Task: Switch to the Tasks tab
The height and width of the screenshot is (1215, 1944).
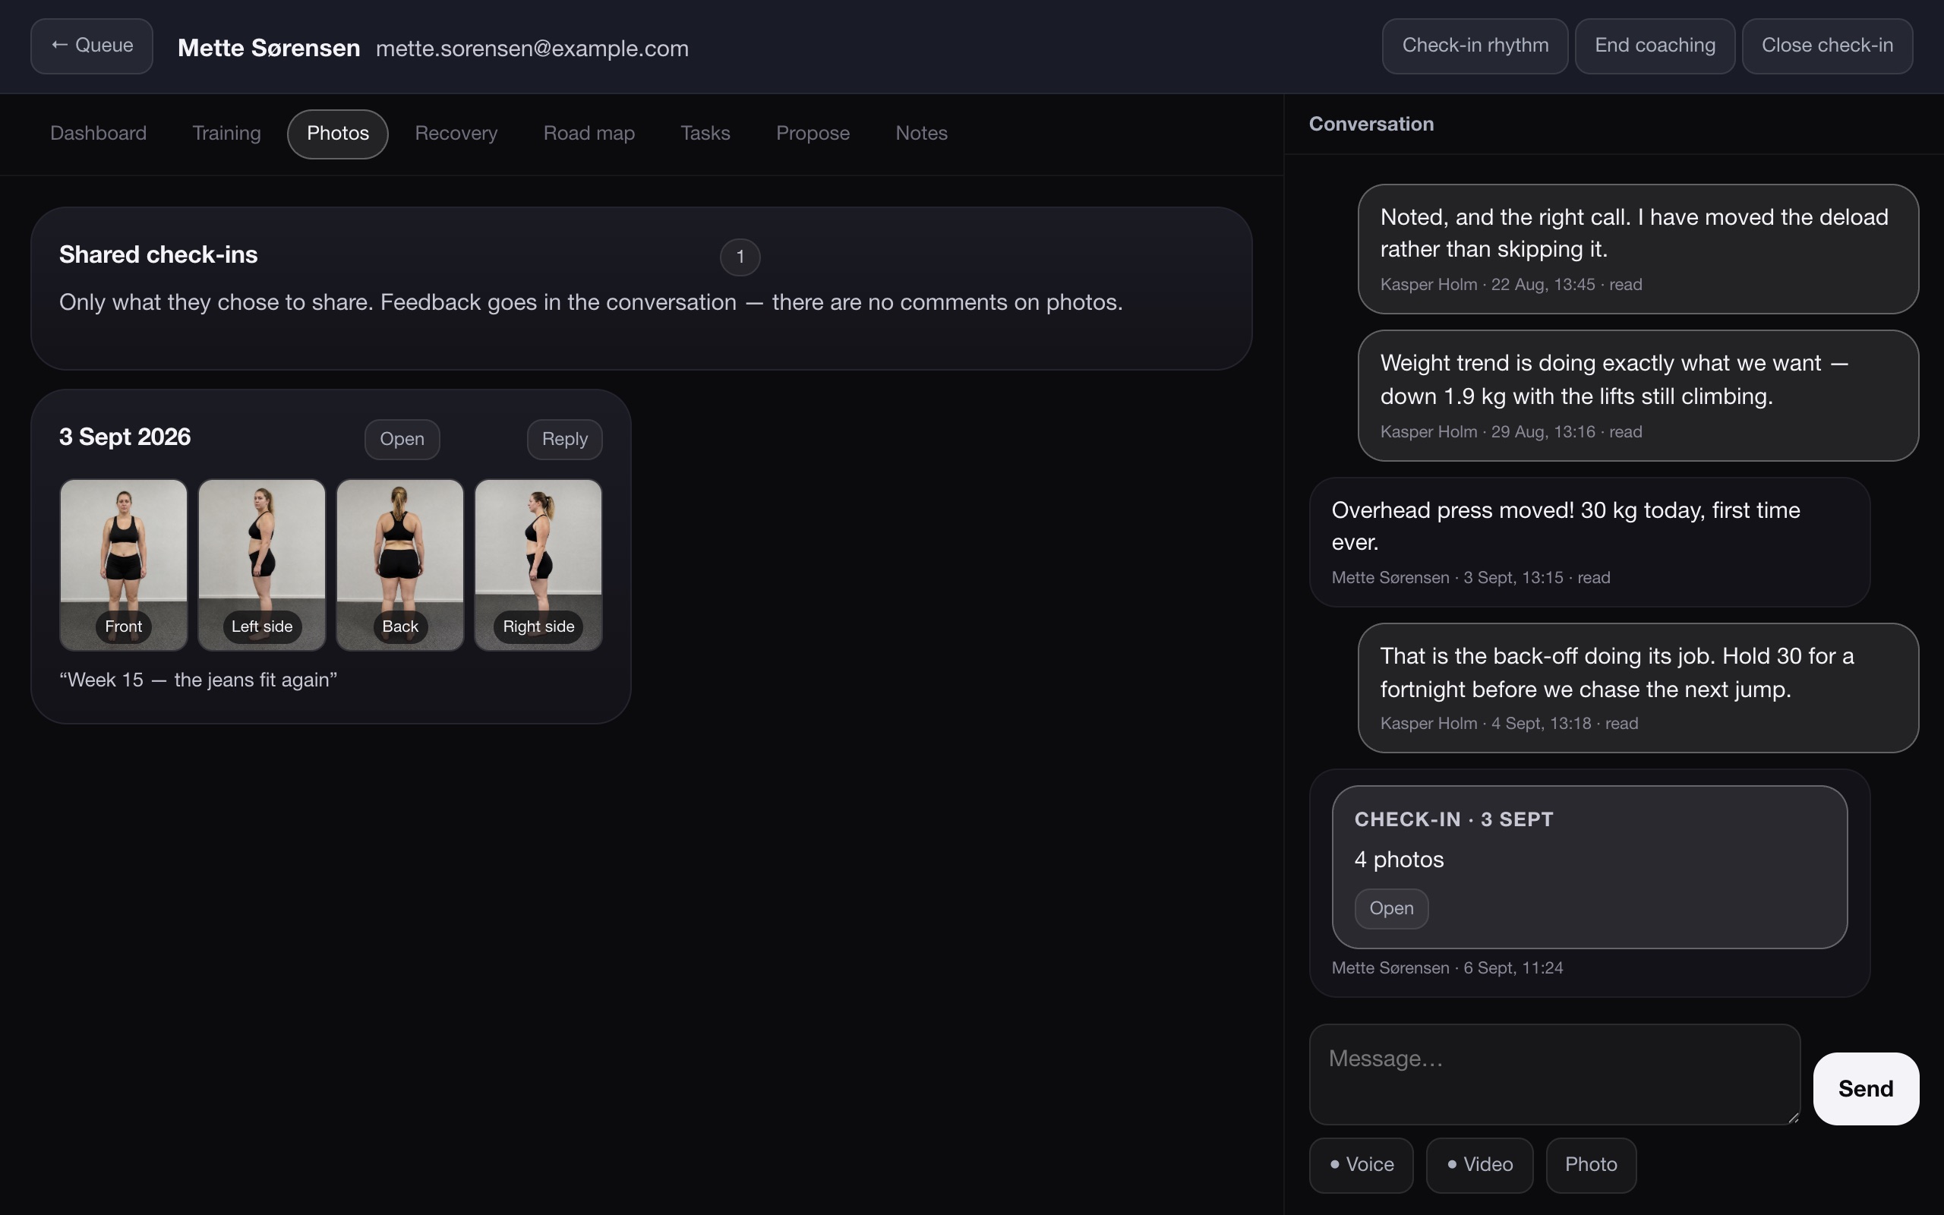Action: [705, 134]
